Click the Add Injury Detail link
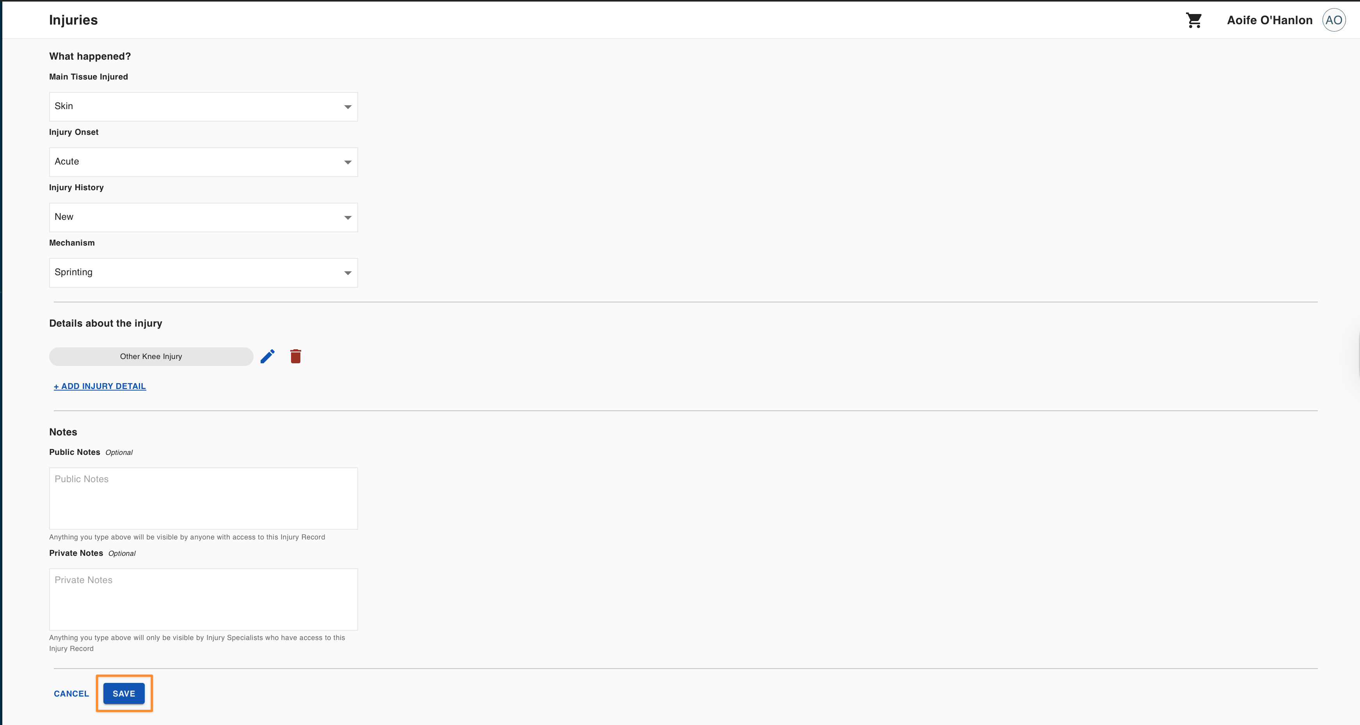The width and height of the screenshot is (1360, 725). (100, 386)
